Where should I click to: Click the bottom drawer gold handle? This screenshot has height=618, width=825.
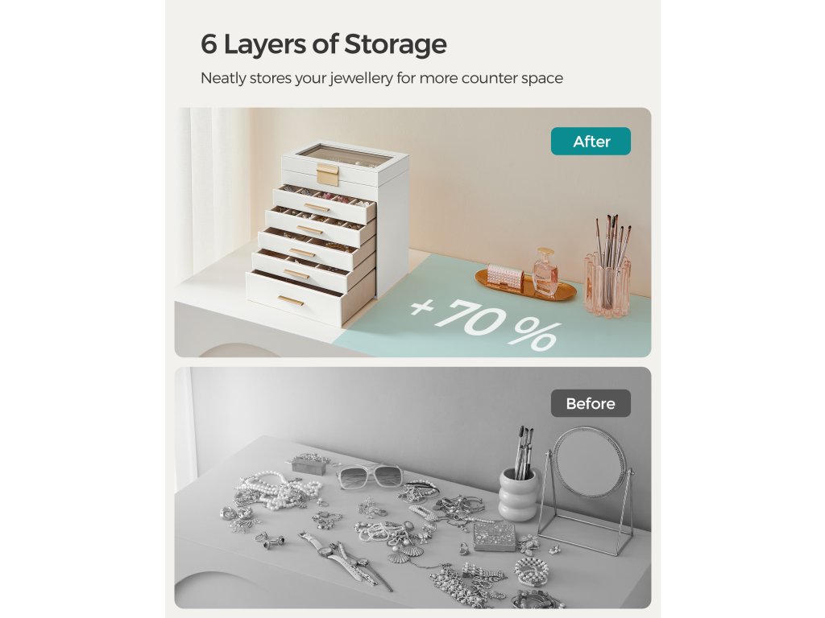[291, 300]
